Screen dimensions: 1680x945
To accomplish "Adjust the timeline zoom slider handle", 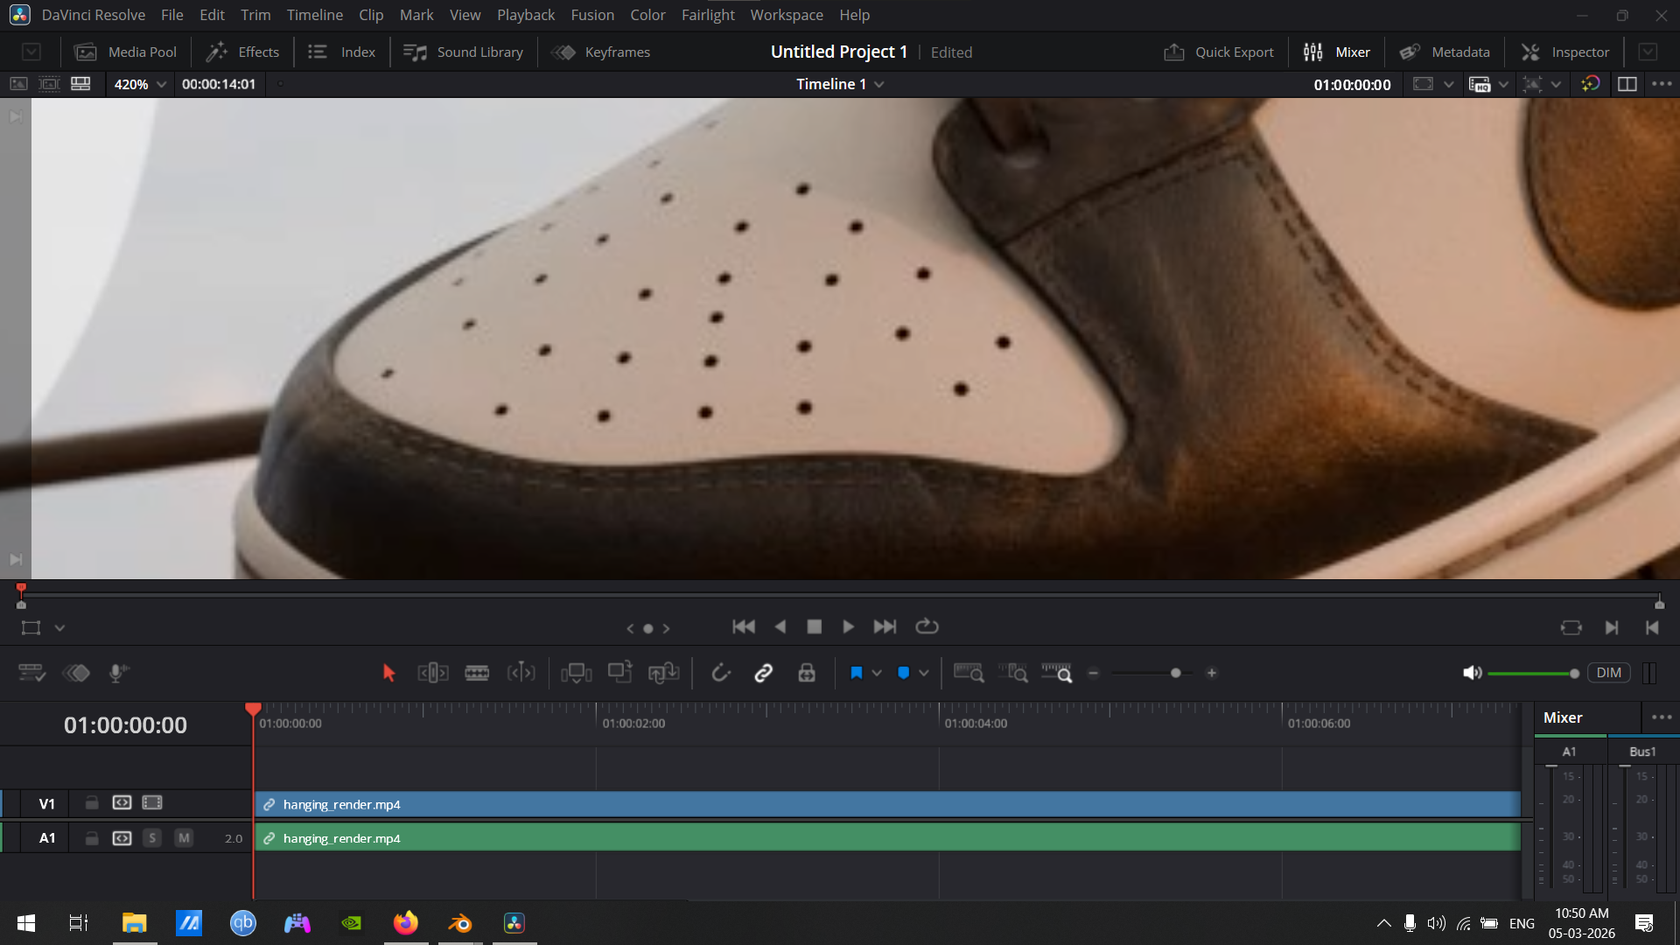I will [x=1176, y=673].
